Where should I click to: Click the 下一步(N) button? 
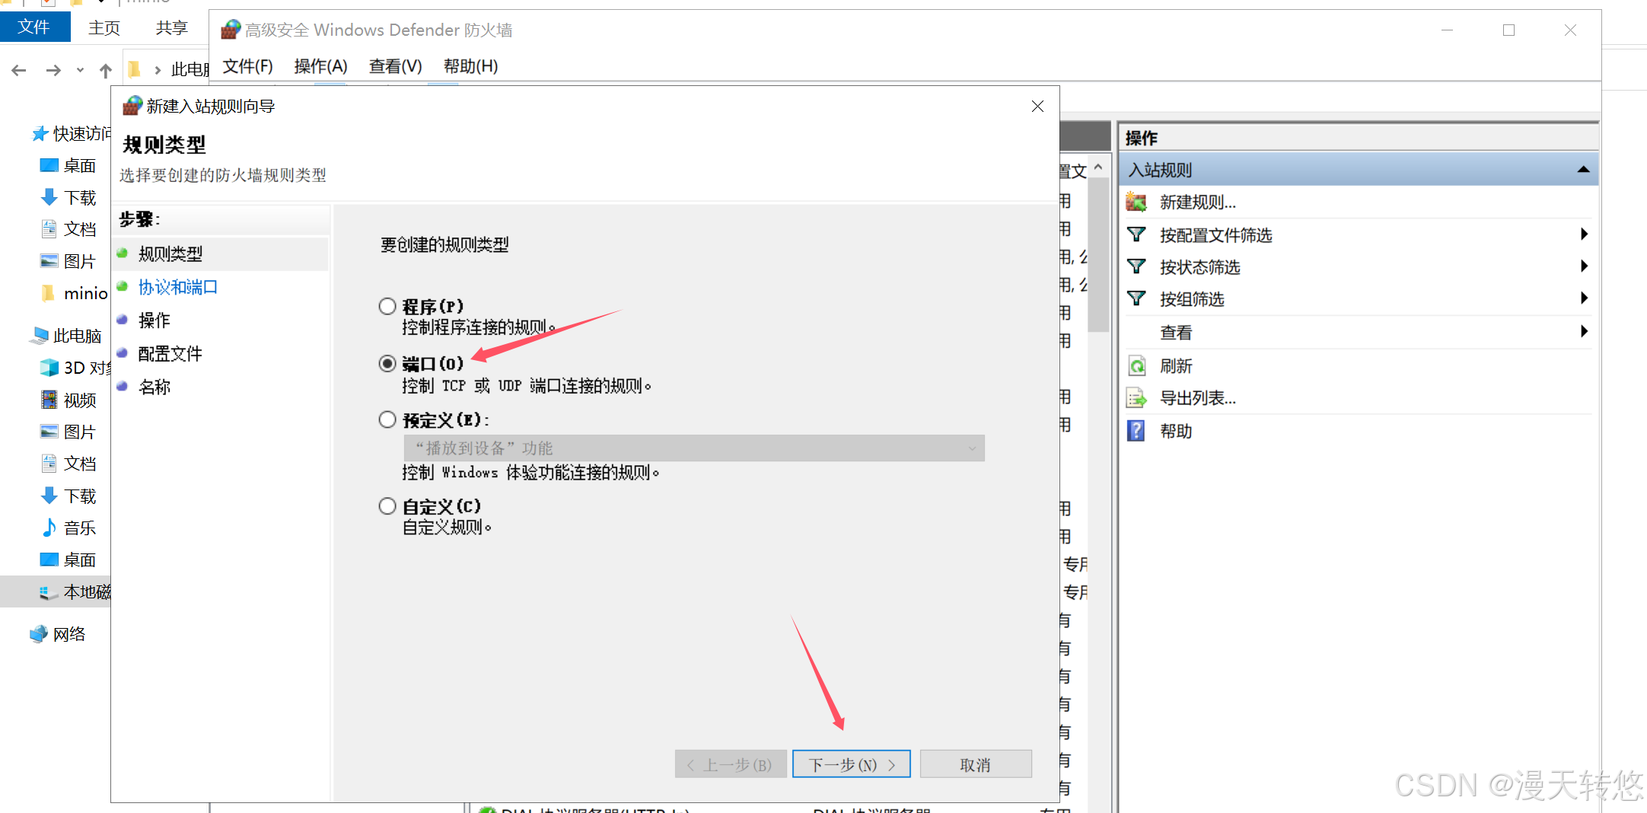tap(851, 764)
